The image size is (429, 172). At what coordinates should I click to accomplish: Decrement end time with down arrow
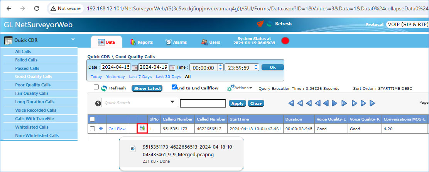click(x=256, y=69)
